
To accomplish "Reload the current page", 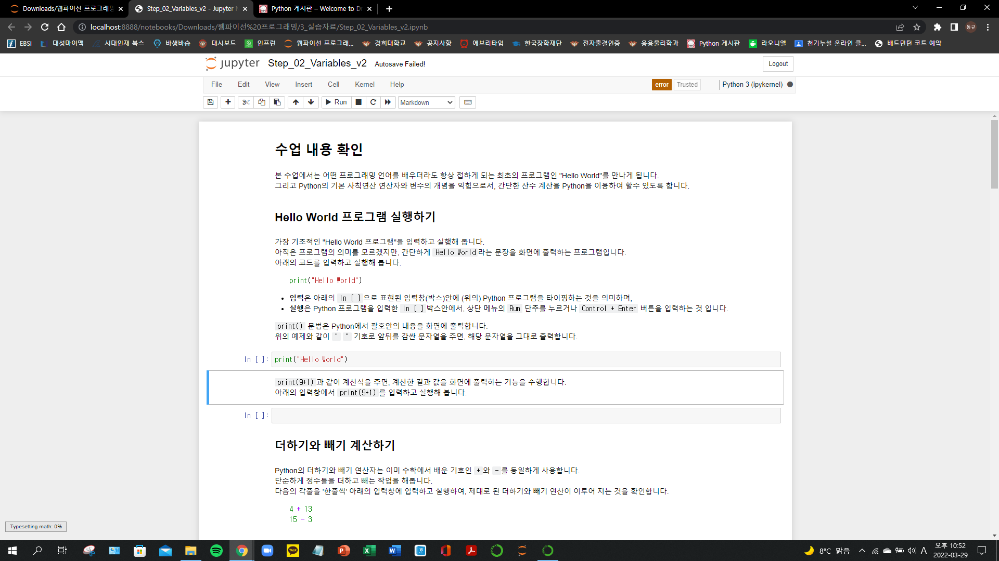I will tap(45, 27).
